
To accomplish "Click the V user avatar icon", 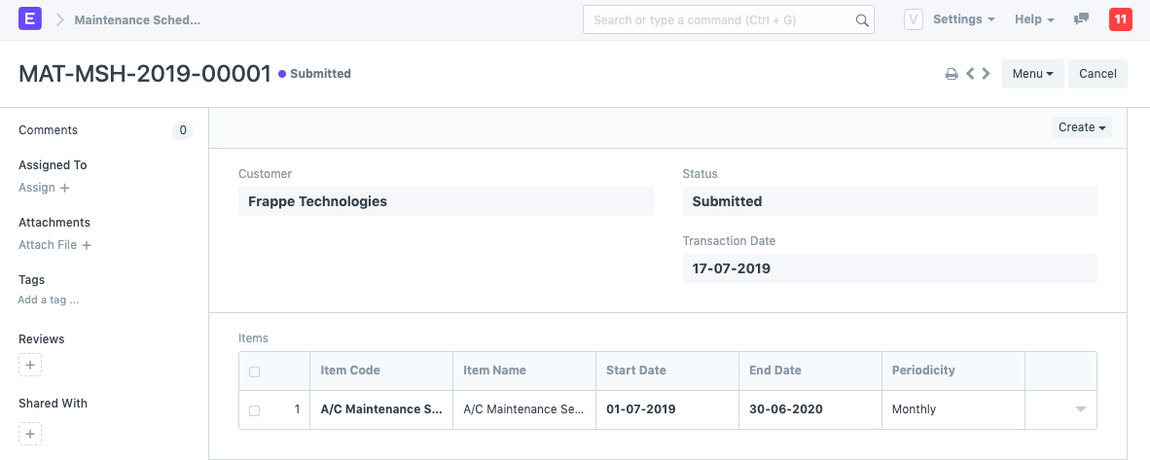I will pos(914,19).
